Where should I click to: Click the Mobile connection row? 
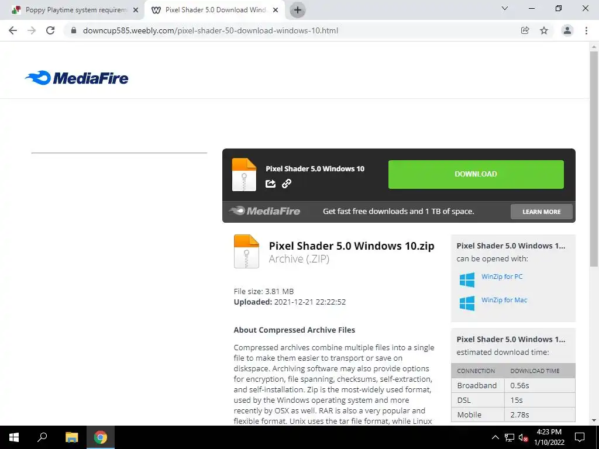[513, 415]
